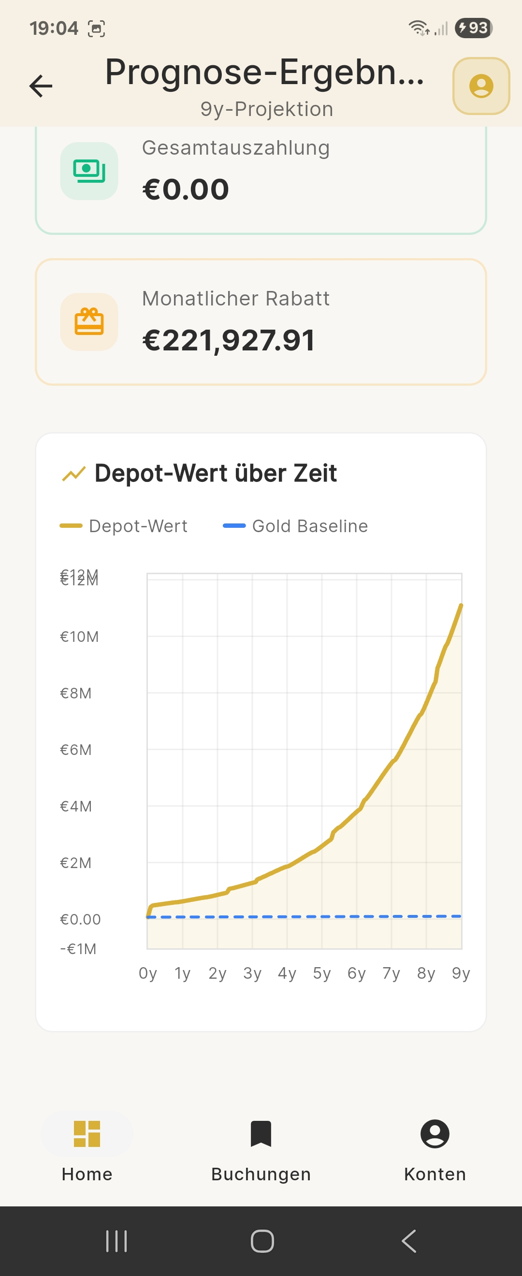Select the Monatlicher Rabatt card
Viewport: 522px width, 1276px height.
pyautogui.click(x=261, y=322)
